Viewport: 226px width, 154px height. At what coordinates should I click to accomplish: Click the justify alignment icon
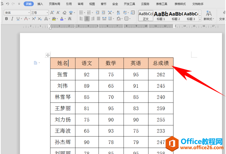click(x=99, y=19)
